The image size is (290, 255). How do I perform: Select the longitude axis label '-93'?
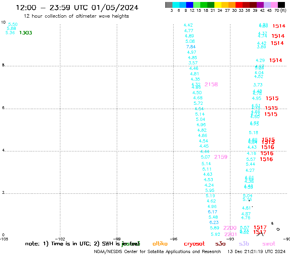coord(230,239)
